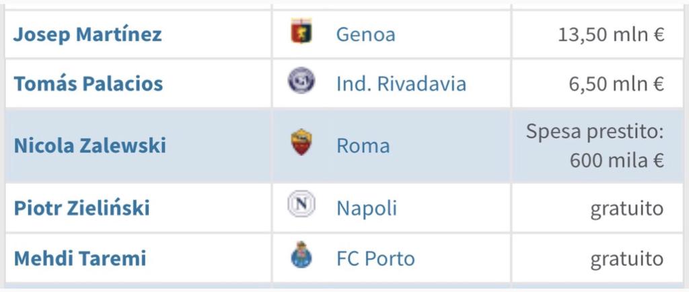
Task: Open the Napoli club page link
Action: (x=367, y=208)
